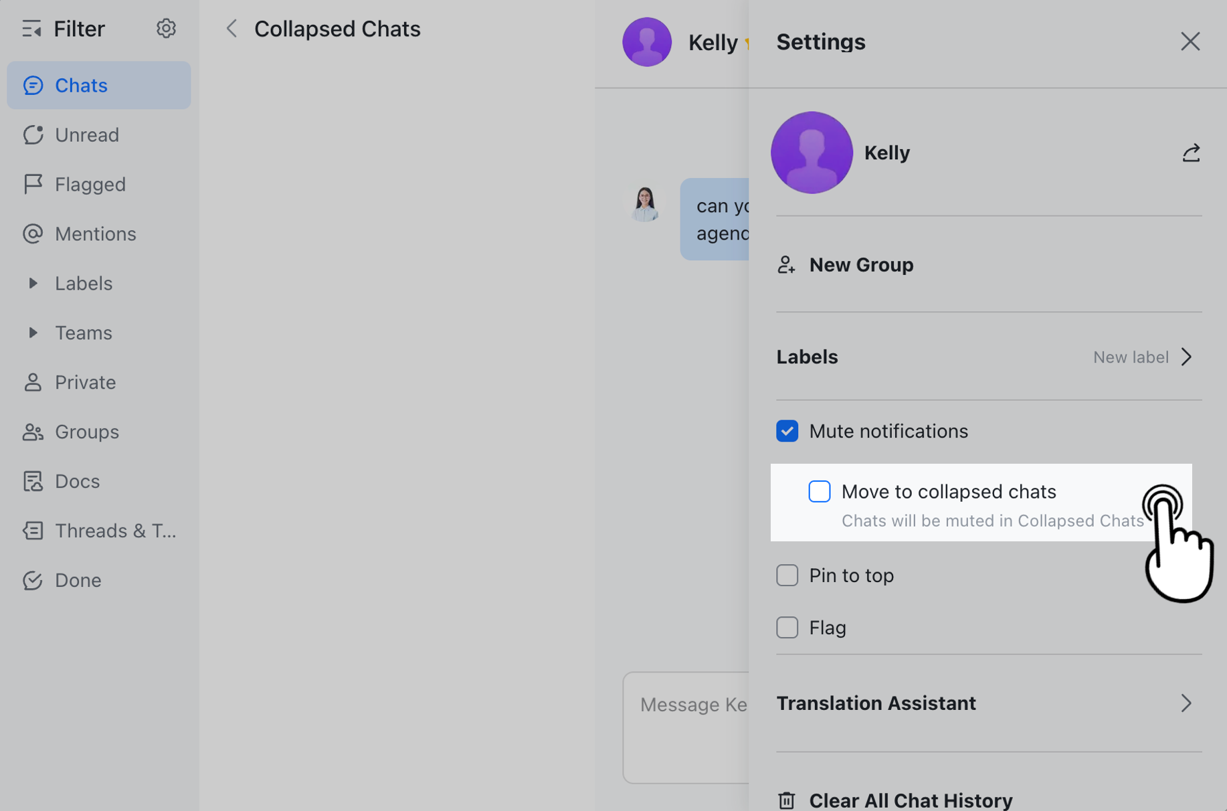Open the Private chats filter

[x=85, y=382]
